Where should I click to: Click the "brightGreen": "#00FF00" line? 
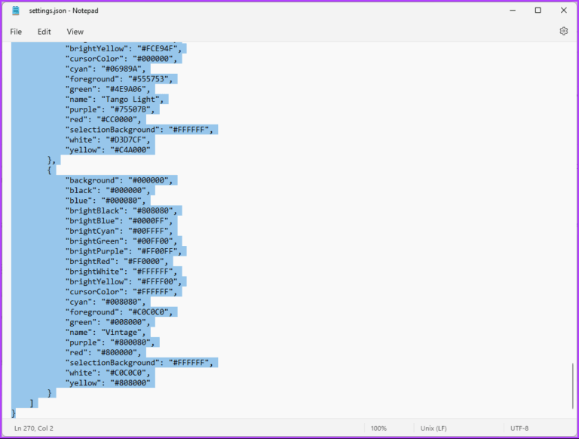[121, 241]
